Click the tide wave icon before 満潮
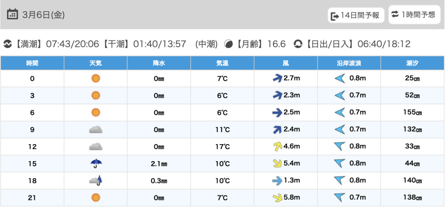446x208 pixels. [7, 44]
